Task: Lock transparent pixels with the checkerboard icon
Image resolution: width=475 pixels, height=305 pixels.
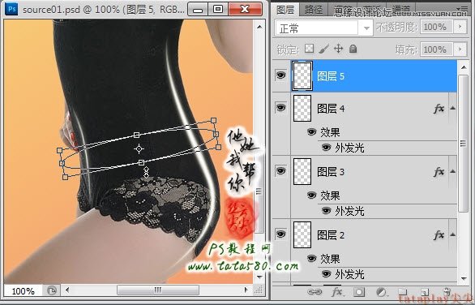Action: pyautogui.click(x=309, y=48)
